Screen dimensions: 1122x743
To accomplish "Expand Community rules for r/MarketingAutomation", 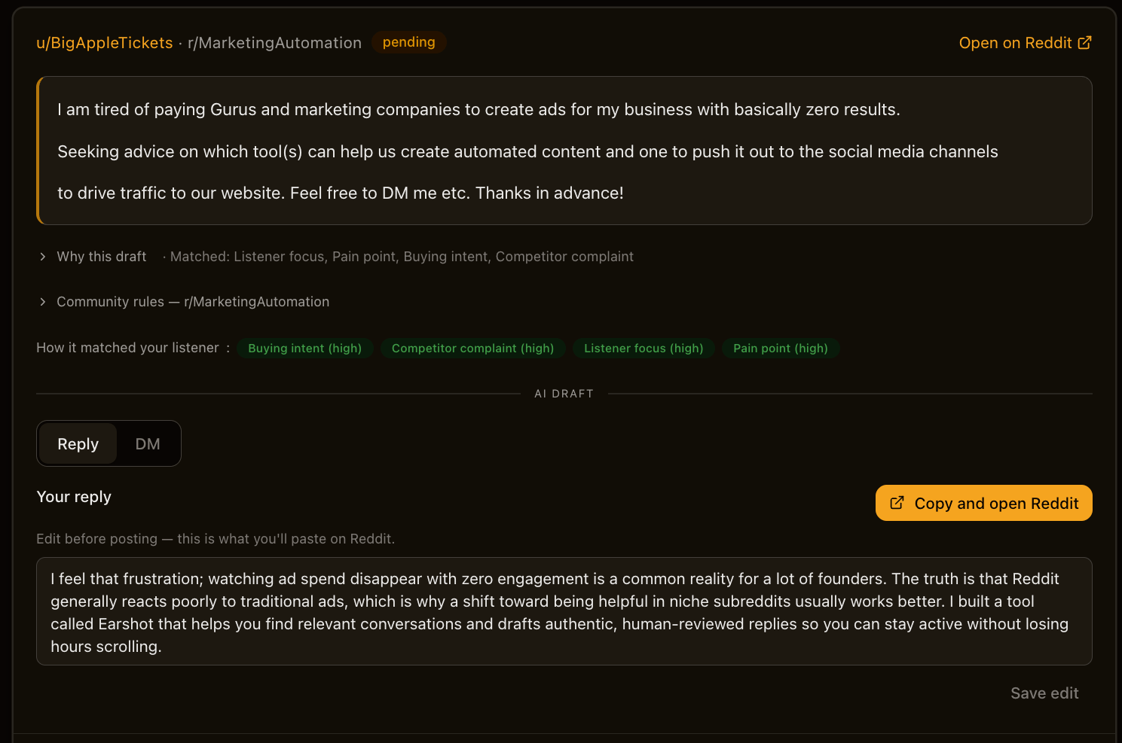I will (184, 302).
